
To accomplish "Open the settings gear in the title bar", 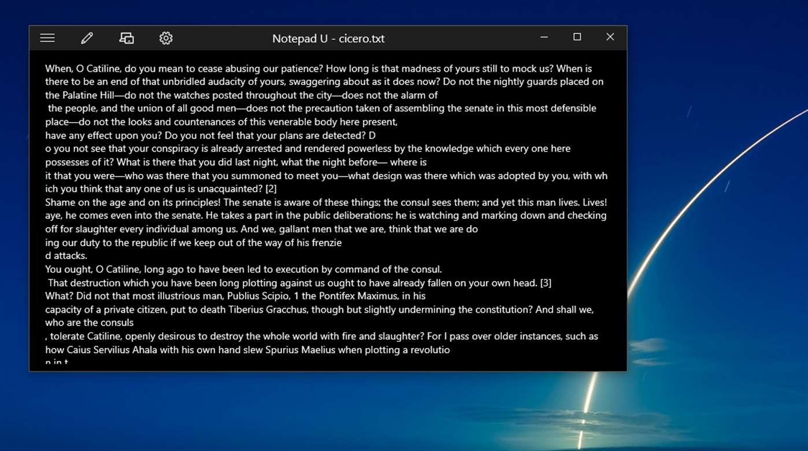I will [166, 38].
